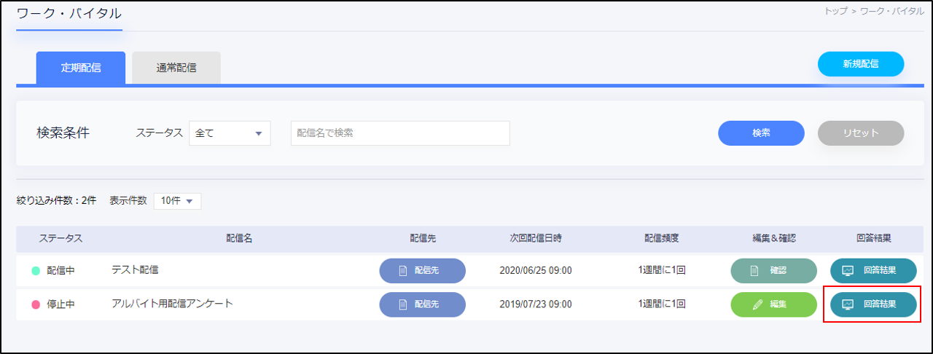Screen dimensions: 933x354
Task: Click the gray リセット button
Action: click(861, 133)
